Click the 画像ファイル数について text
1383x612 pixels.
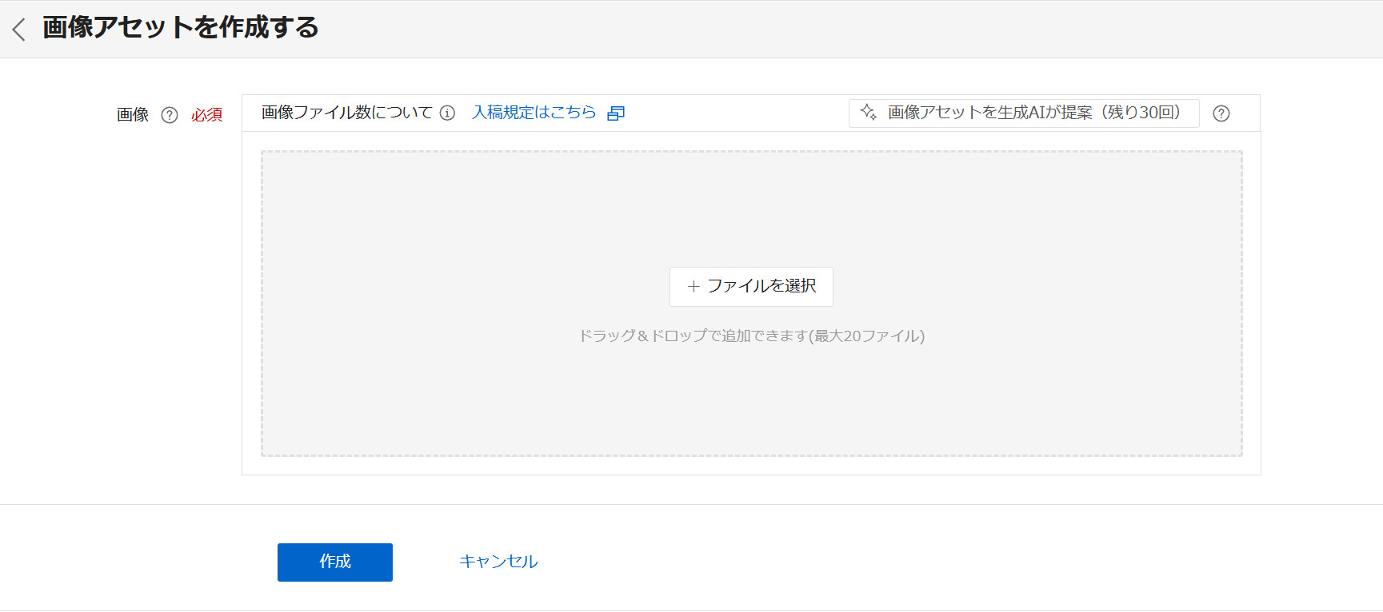coord(347,113)
